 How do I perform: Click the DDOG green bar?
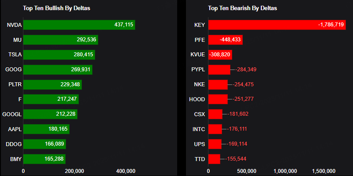click(44, 144)
